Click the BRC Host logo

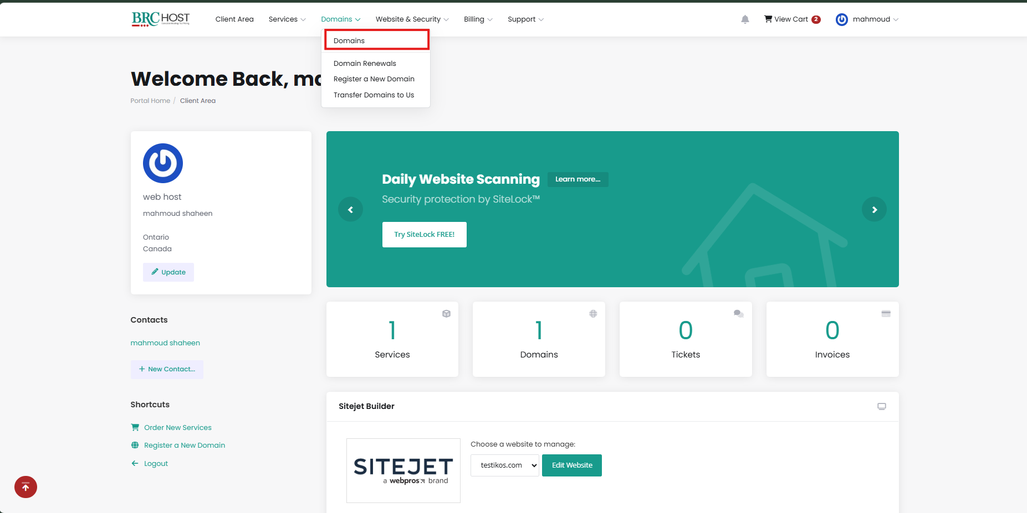tap(161, 19)
